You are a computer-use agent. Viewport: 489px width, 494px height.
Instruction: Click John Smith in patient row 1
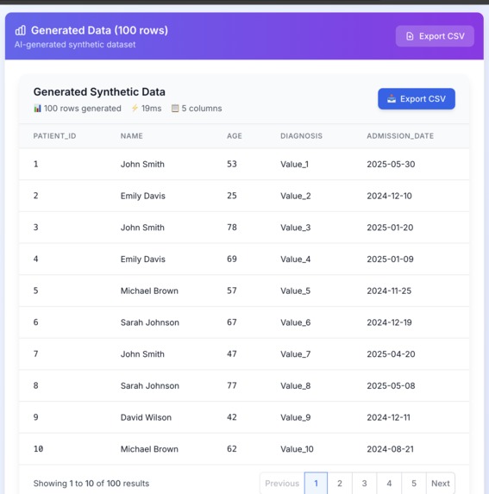point(142,164)
